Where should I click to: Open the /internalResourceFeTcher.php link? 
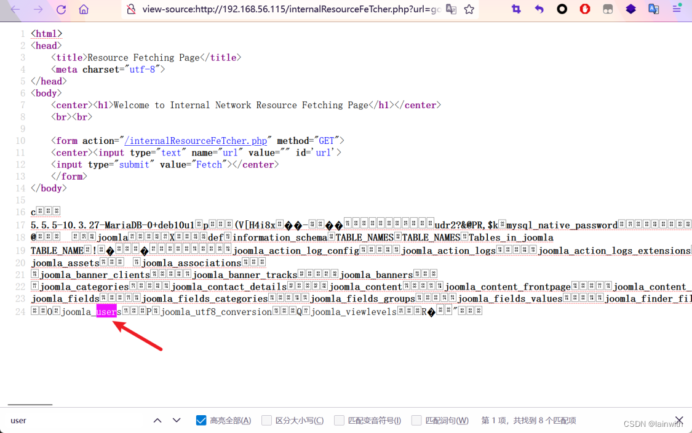click(196, 141)
